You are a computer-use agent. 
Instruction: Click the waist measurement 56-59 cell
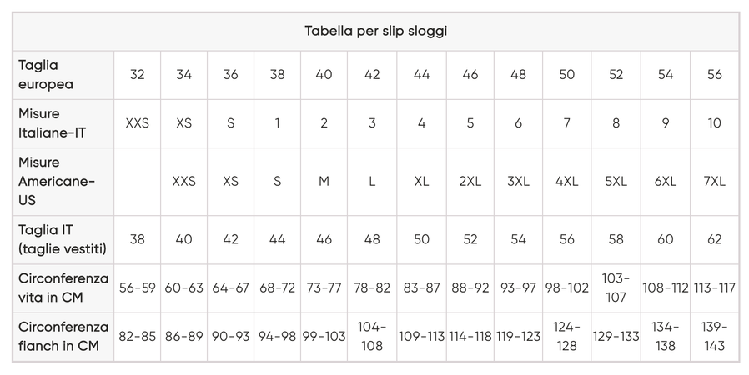(137, 288)
